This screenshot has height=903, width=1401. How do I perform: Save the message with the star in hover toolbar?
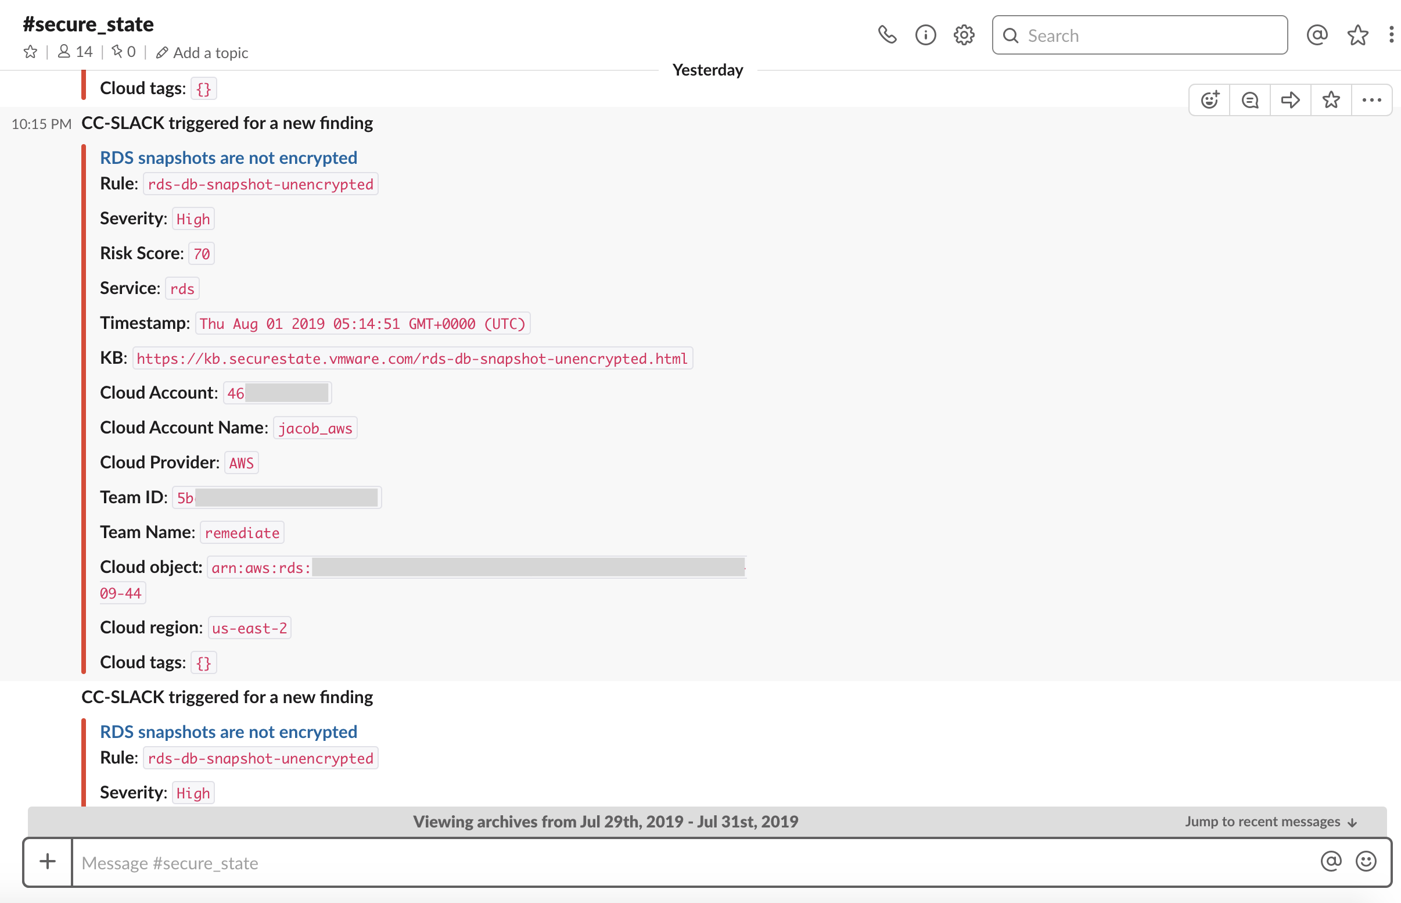click(1331, 100)
